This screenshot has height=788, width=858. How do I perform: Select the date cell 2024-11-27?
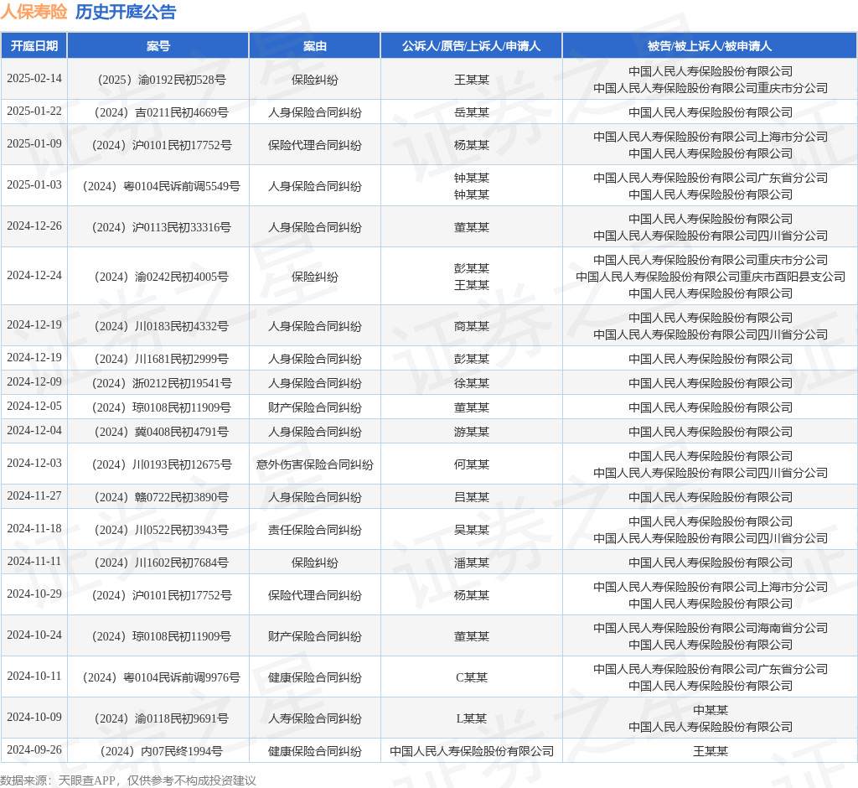click(x=34, y=496)
